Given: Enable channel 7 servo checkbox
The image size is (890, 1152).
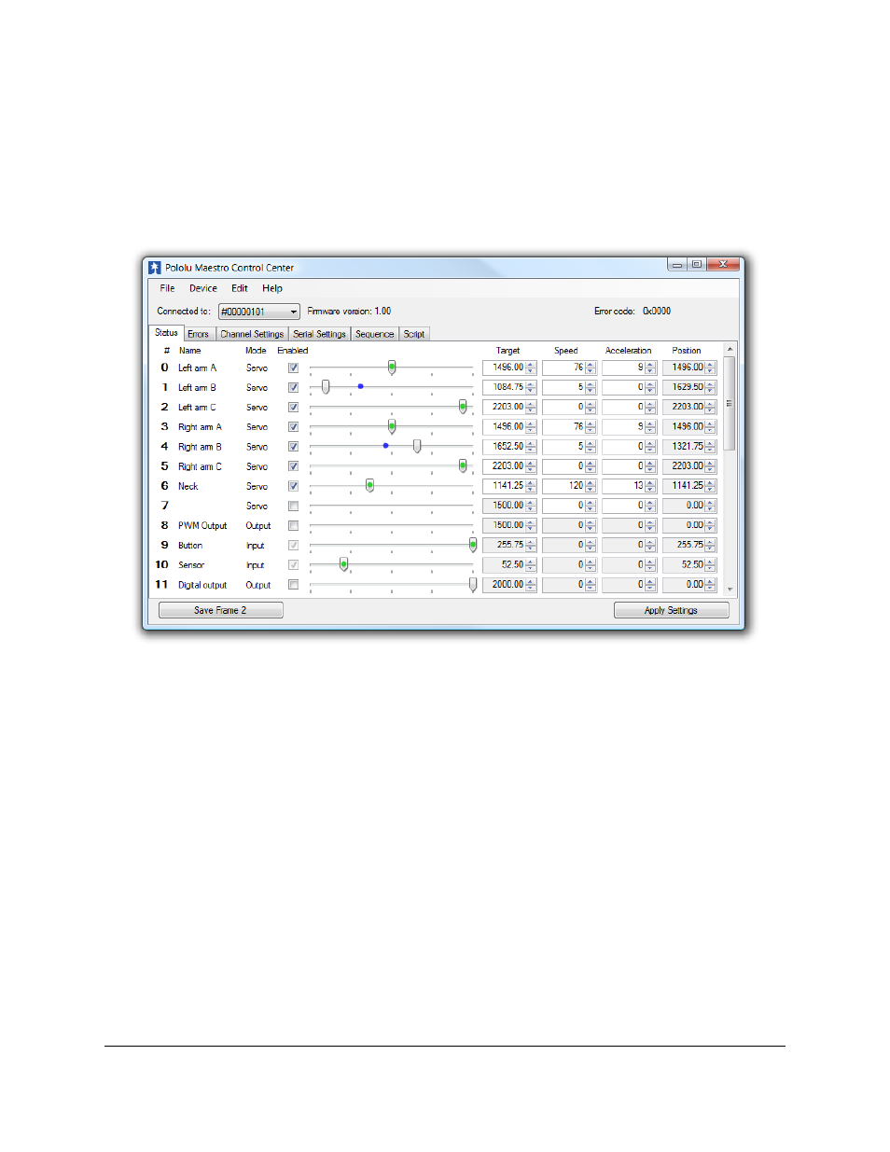Looking at the screenshot, I should click(293, 507).
